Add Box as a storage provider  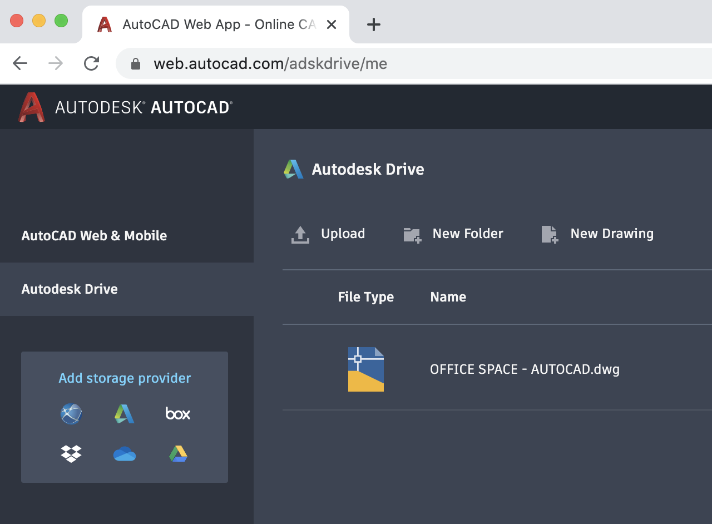click(177, 413)
